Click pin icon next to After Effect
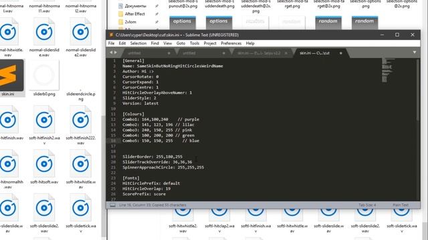This screenshot has height=240, width=428. [x=157, y=14]
